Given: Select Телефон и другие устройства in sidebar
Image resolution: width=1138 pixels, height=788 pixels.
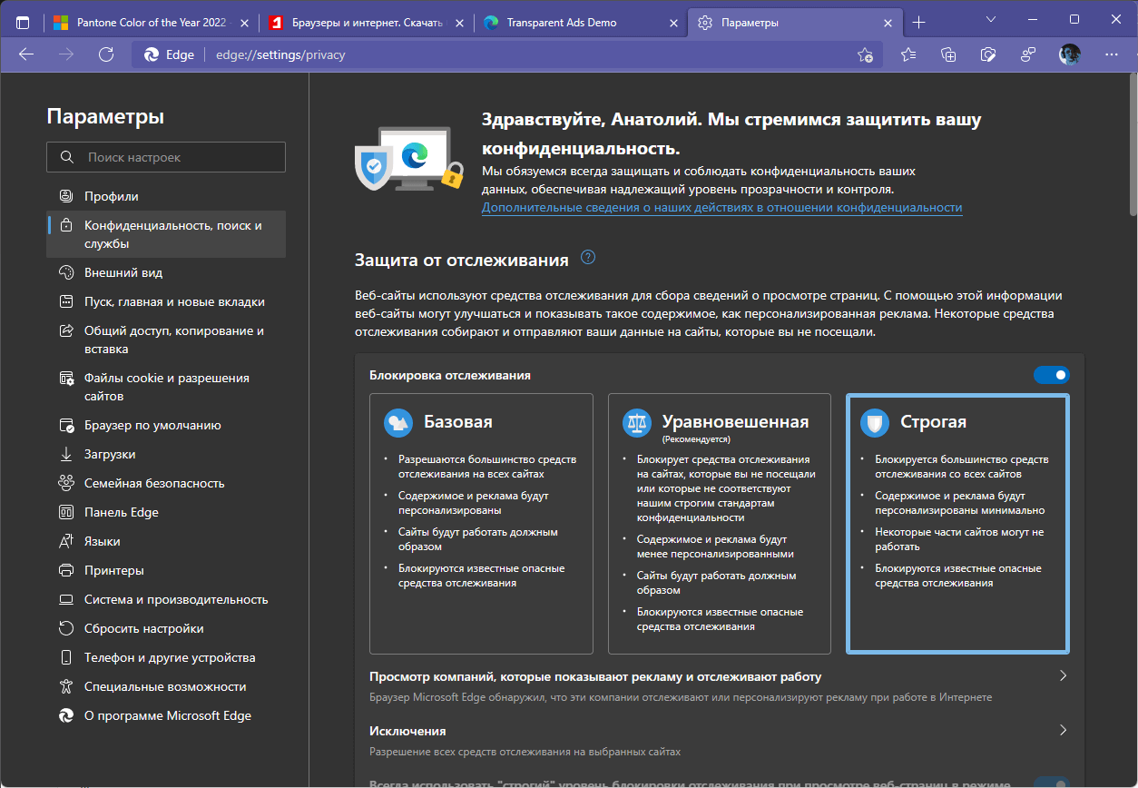Looking at the screenshot, I should coord(166,657).
